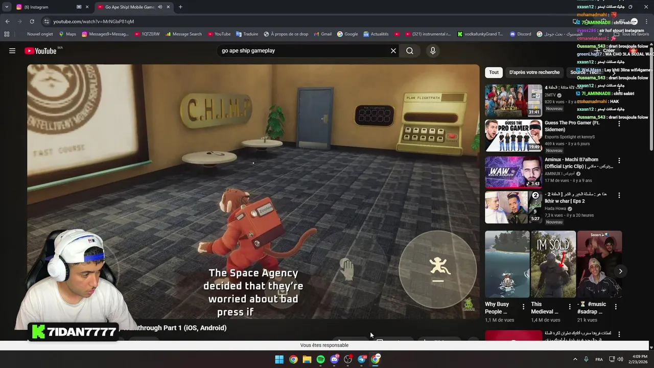Open the Nouvel onglet bookmark
The width and height of the screenshot is (654, 368).
coord(40,34)
